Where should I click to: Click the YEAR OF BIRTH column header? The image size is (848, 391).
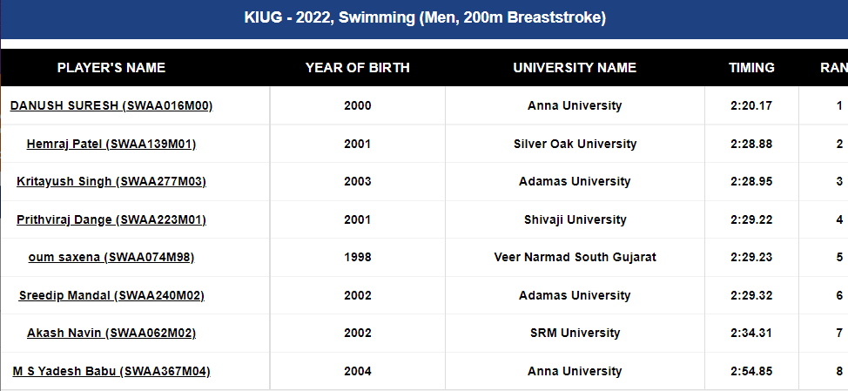358,68
